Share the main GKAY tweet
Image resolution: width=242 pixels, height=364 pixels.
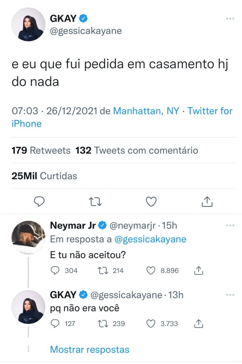coord(207,202)
